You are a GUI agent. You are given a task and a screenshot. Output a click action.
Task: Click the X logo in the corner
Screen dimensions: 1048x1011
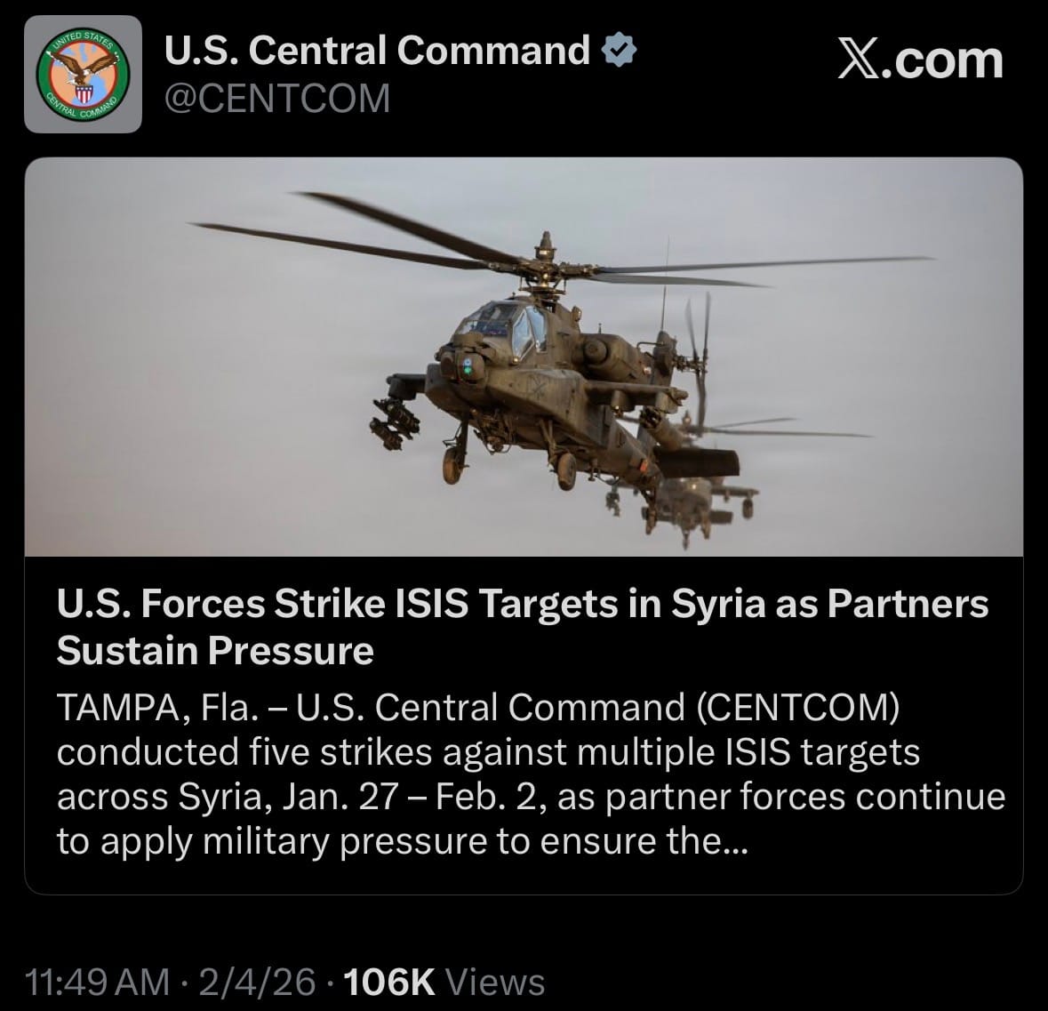[x=859, y=60]
